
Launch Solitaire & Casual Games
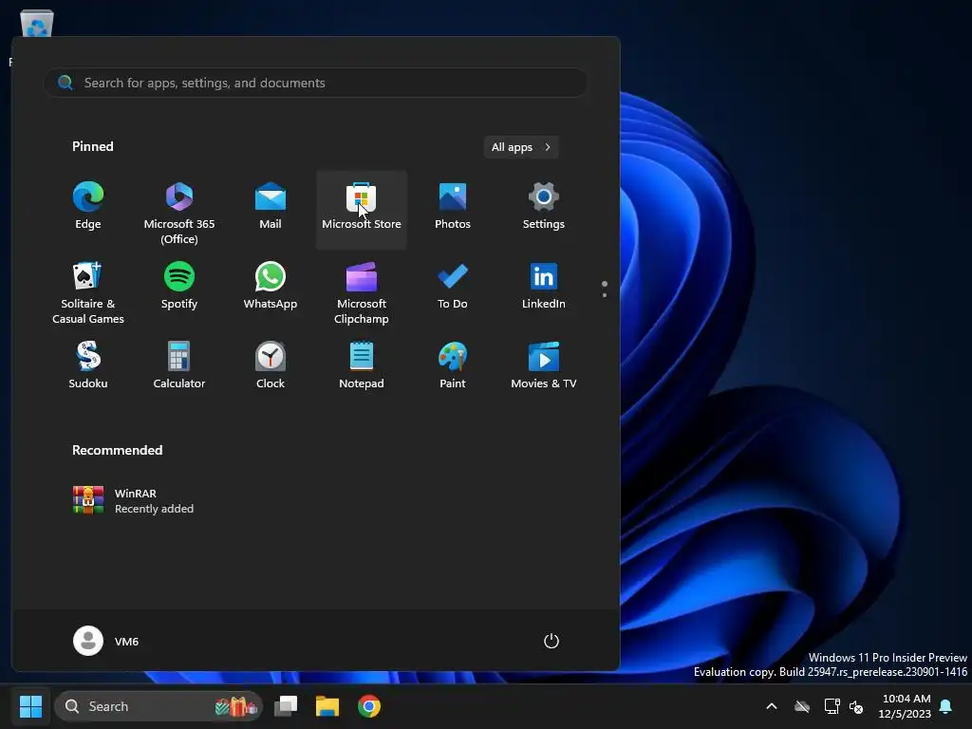(88, 292)
